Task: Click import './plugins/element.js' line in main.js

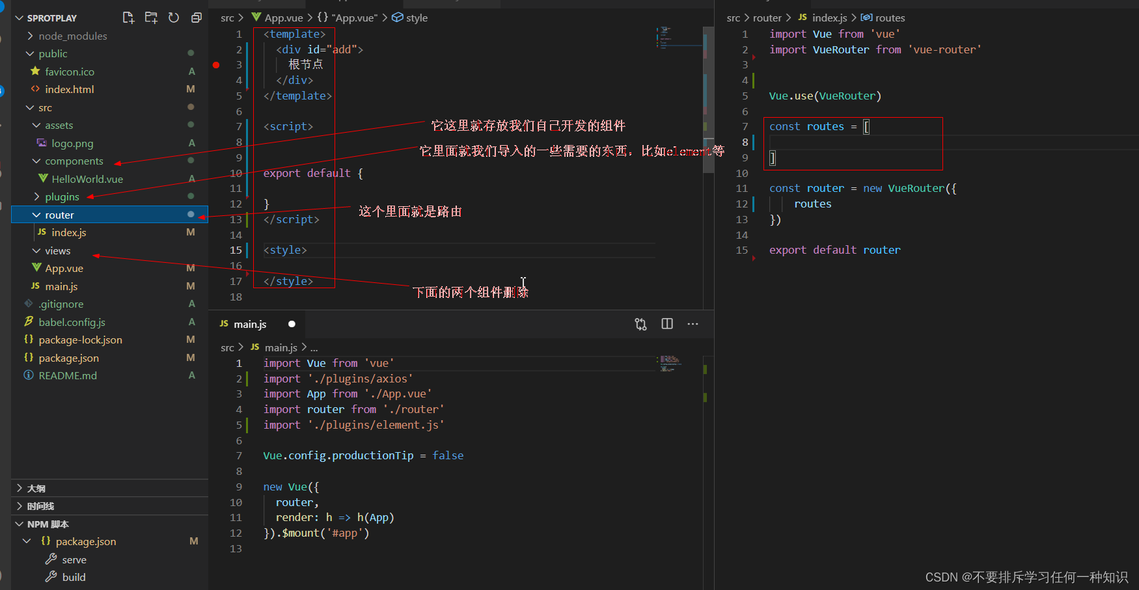Action: (x=354, y=425)
